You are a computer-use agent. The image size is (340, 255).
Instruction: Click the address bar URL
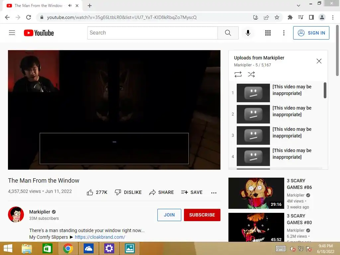pos(122,17)
